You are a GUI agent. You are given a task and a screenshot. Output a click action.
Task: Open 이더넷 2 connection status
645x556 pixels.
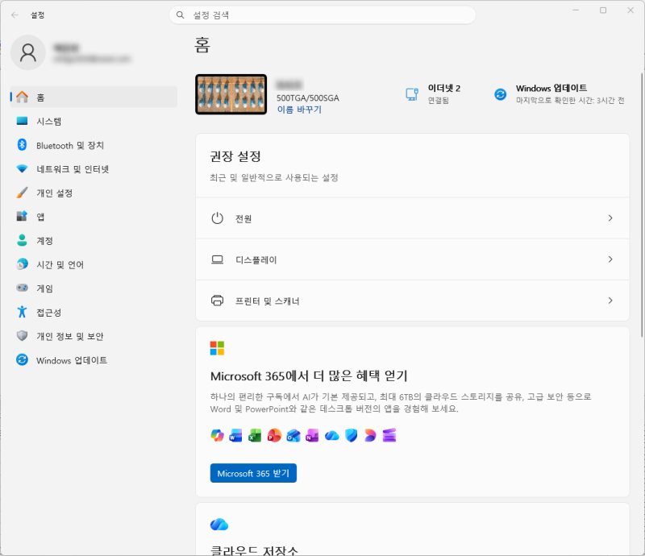[x=444, y=94]
